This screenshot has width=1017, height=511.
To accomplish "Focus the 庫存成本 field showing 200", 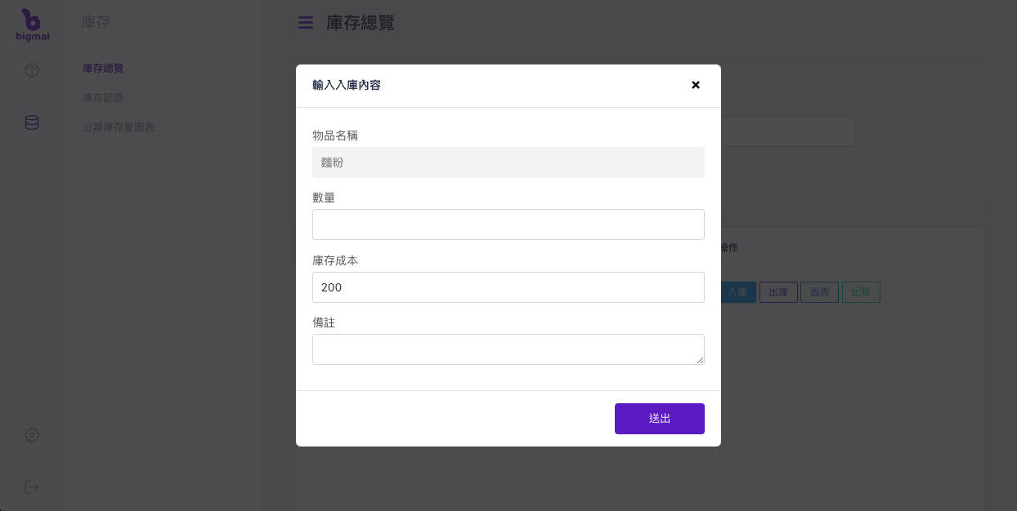I will (x=508, y=287).
